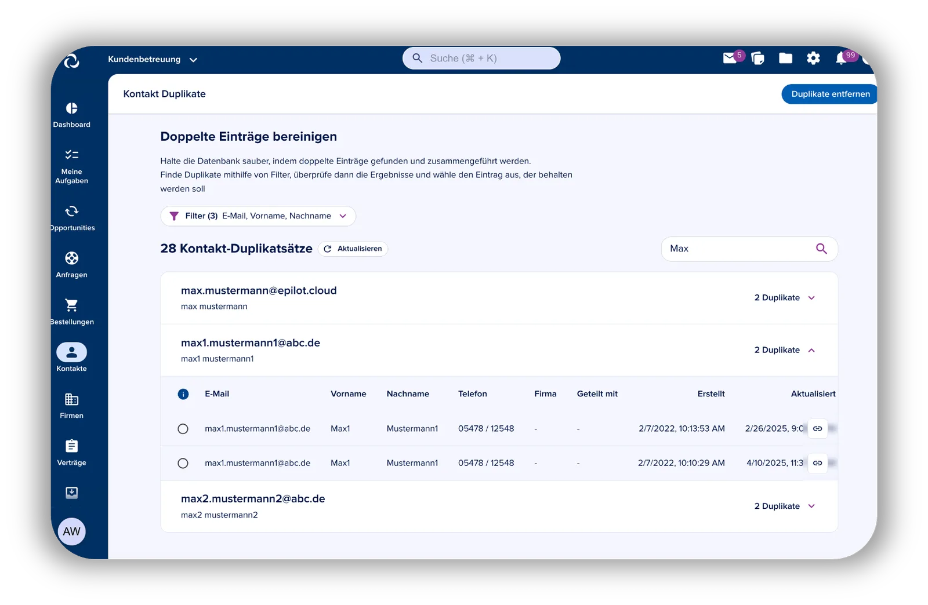Expand duplicates for max2.mustermann2@abc.de
928x605 pixels.
click(785, 506)
